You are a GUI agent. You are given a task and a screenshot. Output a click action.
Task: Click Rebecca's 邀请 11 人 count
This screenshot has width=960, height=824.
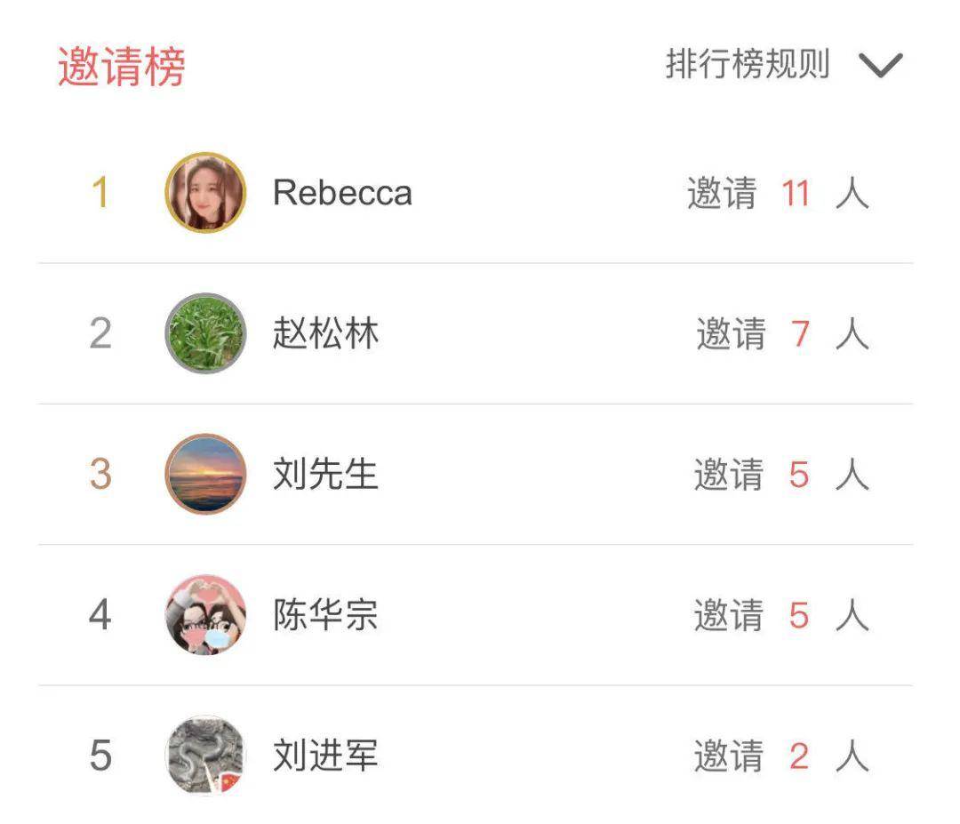pos(778,193)
